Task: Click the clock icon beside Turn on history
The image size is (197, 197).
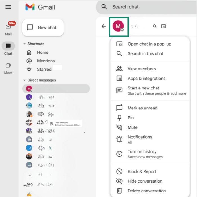Action: [119, 154]
